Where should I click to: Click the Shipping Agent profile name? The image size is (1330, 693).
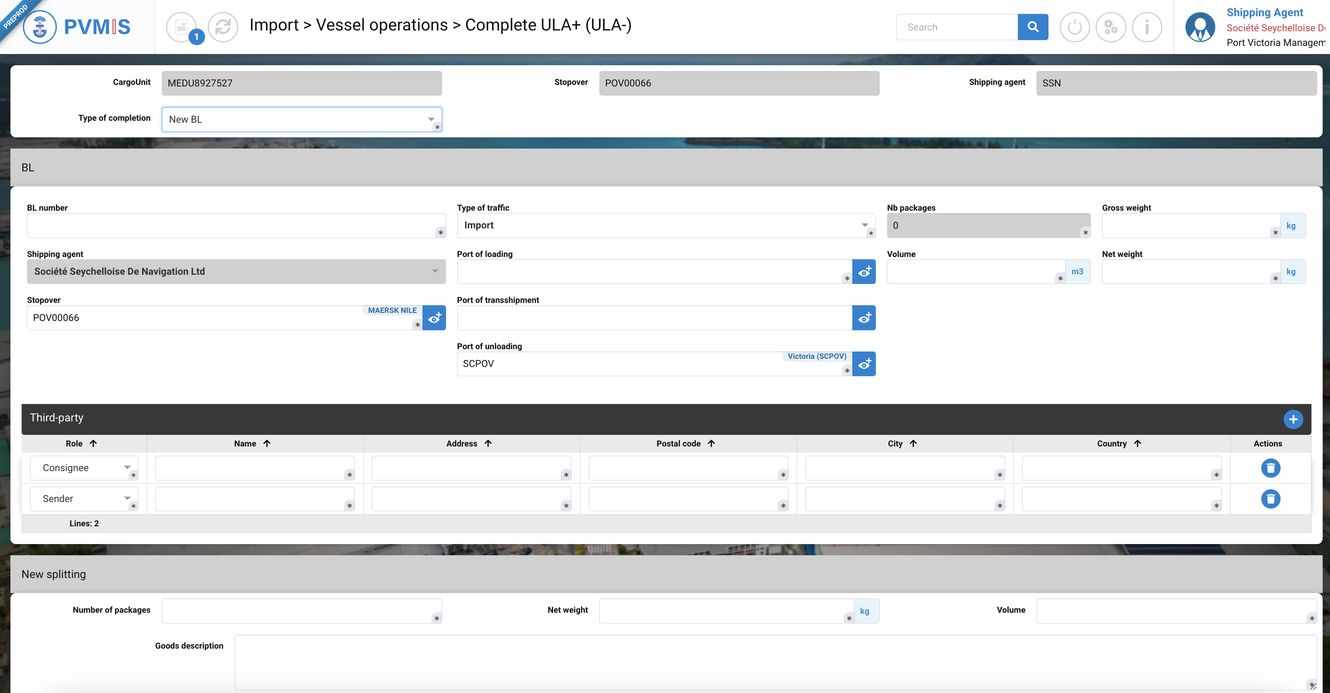[1264, 12]
